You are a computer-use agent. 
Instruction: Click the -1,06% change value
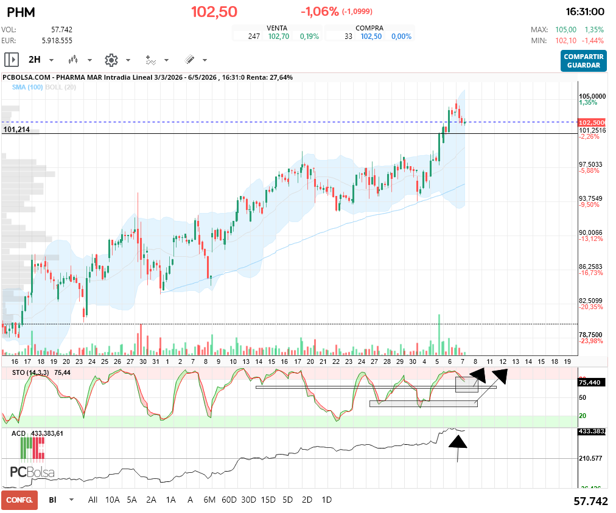point(320,12)
